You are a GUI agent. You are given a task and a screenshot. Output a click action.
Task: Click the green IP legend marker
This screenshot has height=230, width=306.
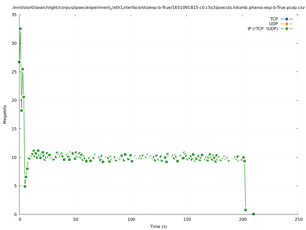pyautogui.click(x=287, y=29)
